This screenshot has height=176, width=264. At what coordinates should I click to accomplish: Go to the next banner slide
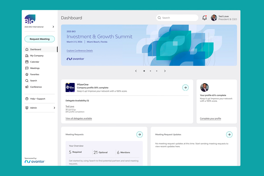tap(165, 71)
